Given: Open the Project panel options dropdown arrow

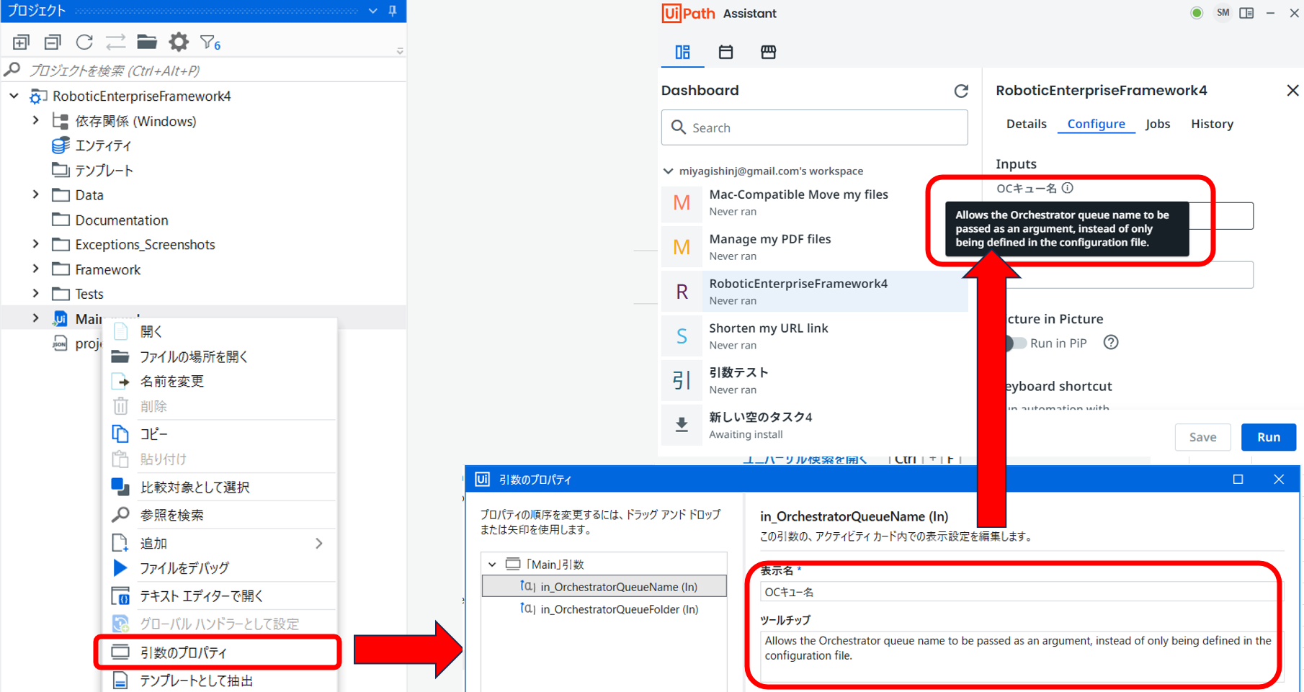Looking at the screenshot, I should coord(373,11).
